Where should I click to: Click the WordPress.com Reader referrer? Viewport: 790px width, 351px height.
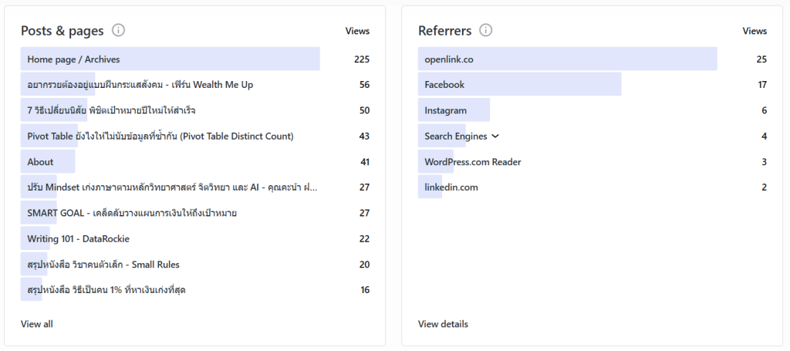472,162
